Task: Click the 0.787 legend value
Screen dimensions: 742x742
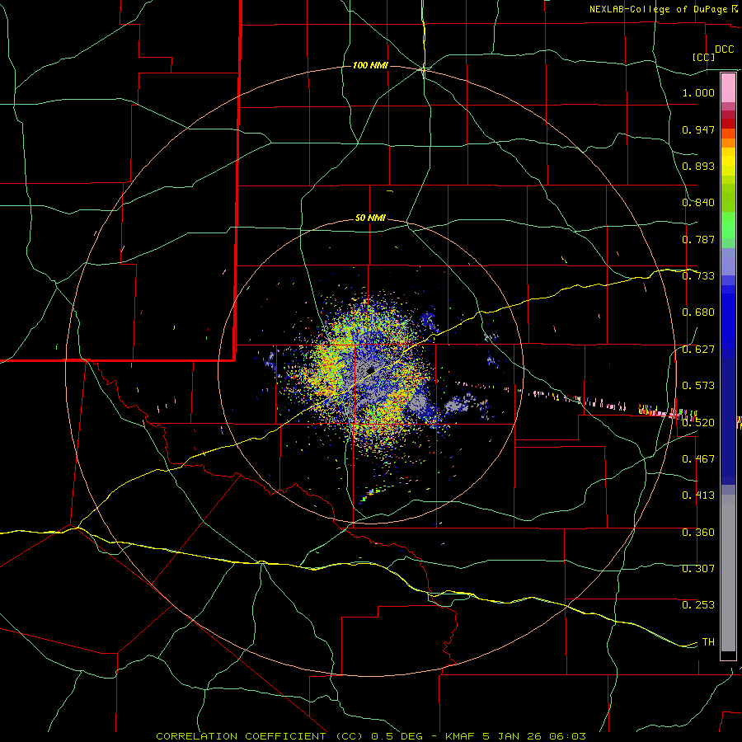Action: (x=698, y=239)
